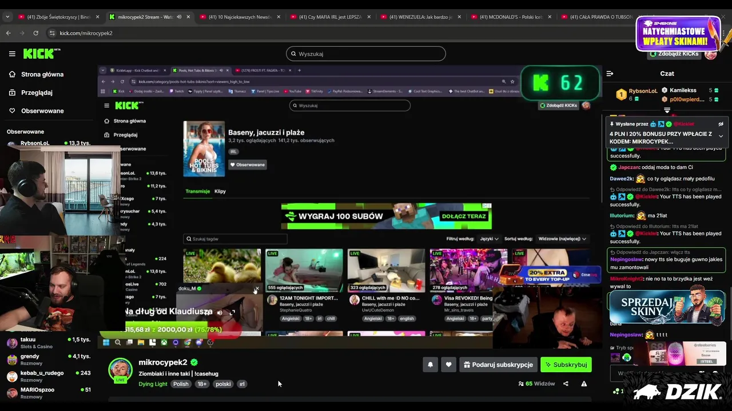732x411 pixels.
Task: Open the Kick sidebar hamburger menu
Action: tap(12, 54)
